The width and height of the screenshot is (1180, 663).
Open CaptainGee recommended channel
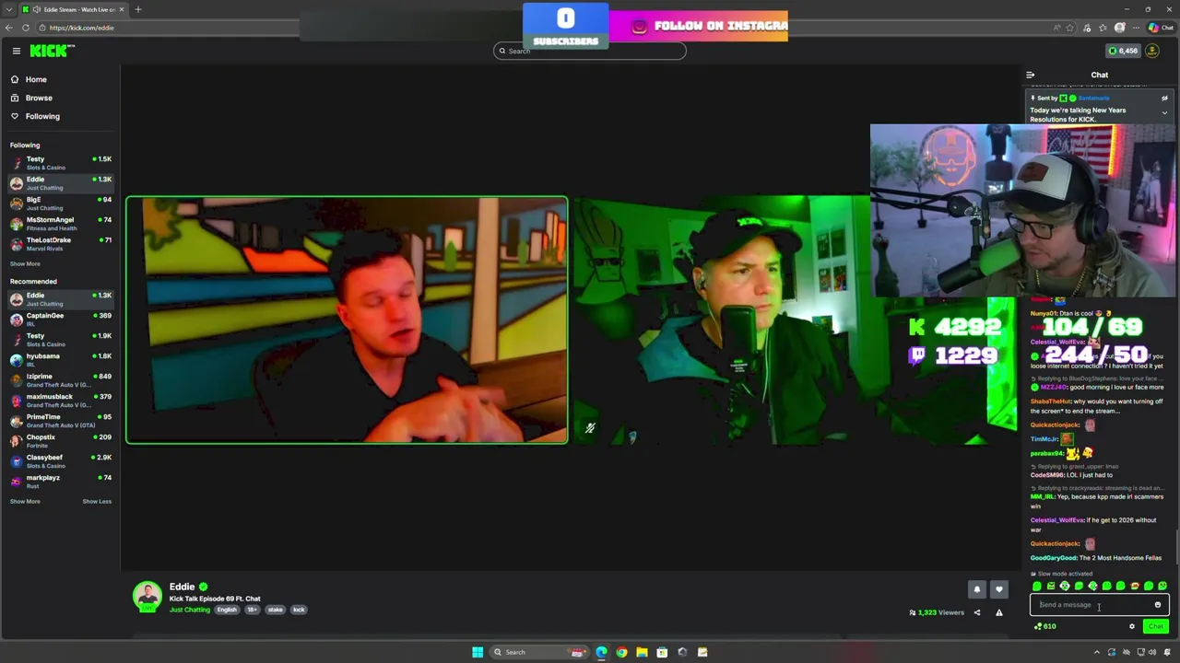tap(60, 320)
